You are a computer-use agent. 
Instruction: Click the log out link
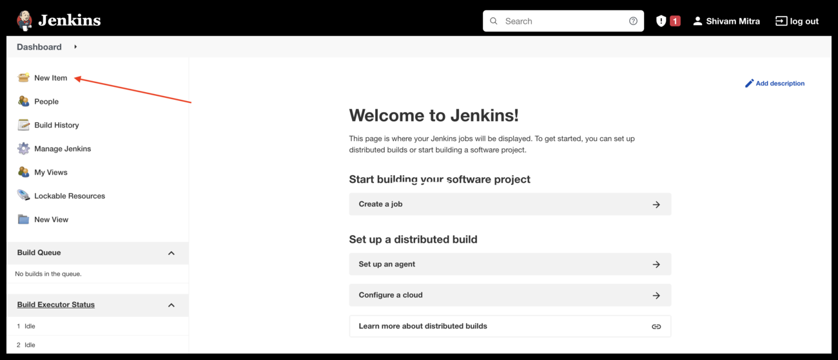point(804,21)
